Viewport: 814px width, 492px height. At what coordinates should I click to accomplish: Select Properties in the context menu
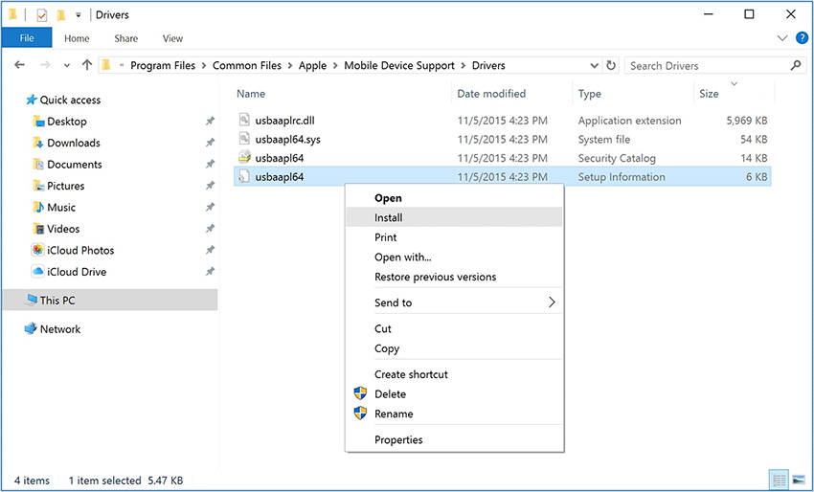point(398,440)
